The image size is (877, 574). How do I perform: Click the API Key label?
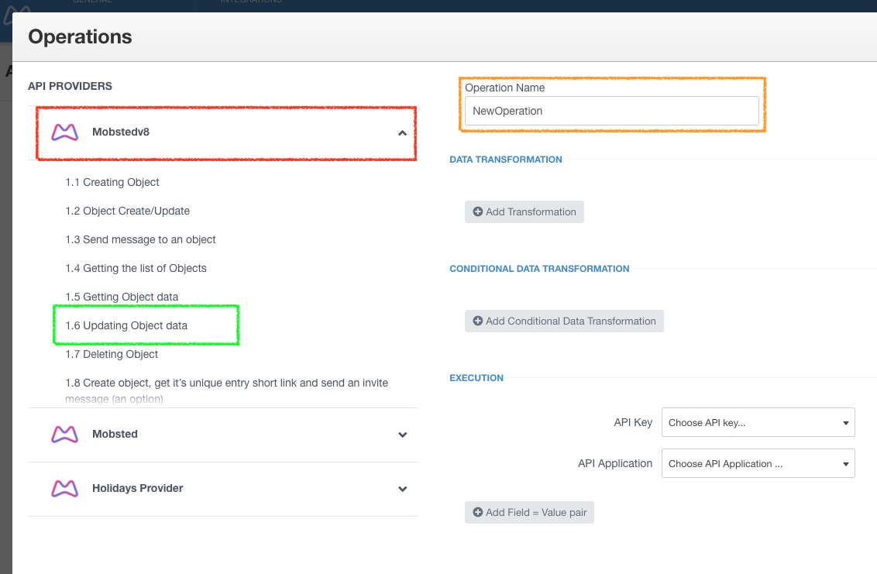[633, 422]
